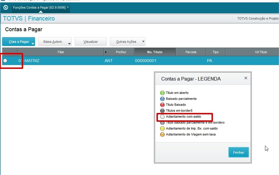Click the white Adiantamento com saldo icon
Image resolution: width=279 pixels, height=175 pixels.
162,116
